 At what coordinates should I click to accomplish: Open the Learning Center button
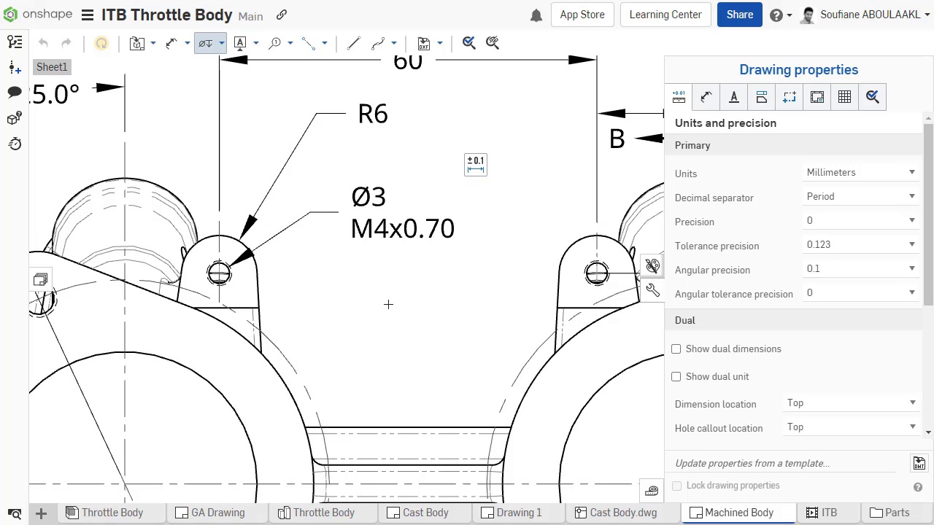(665, 15)
